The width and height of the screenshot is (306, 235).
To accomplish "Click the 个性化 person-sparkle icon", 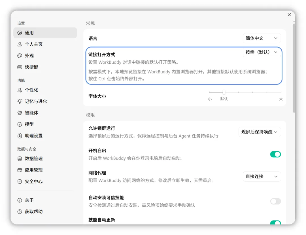I will click(20, 90).
